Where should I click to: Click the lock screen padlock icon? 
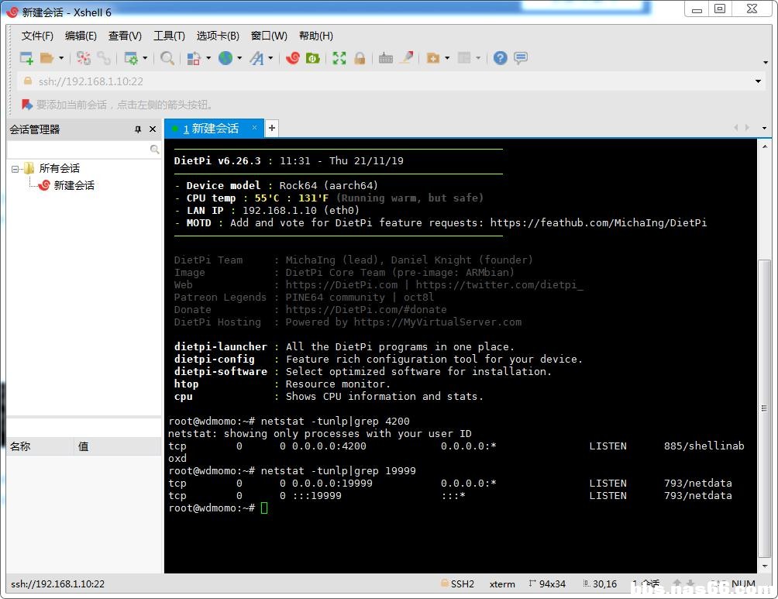360,58
